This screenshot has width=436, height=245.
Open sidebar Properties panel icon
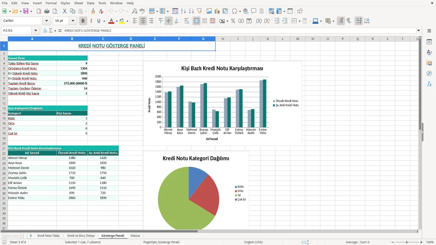click(429, 42)
